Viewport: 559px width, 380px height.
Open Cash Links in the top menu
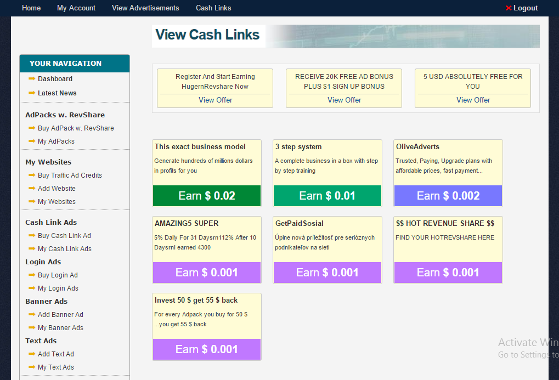click(213, 8)
